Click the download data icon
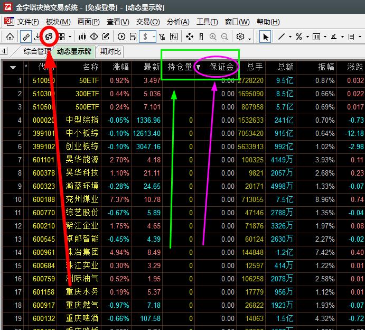The width and height of the screenshot is (365, 330). click(38, 37)
